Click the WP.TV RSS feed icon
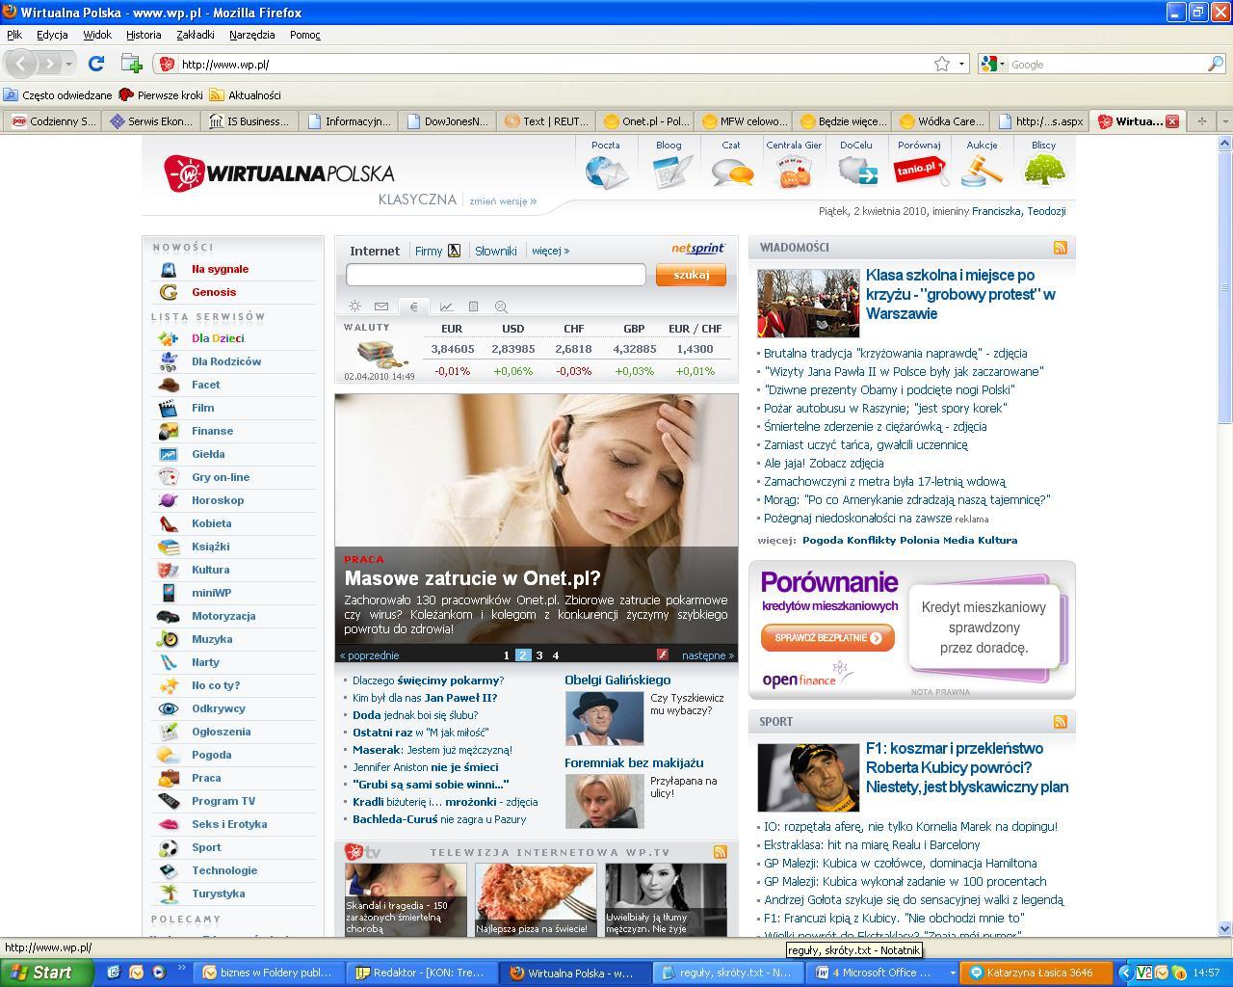 pyautogui.click(x=720, y=852)
